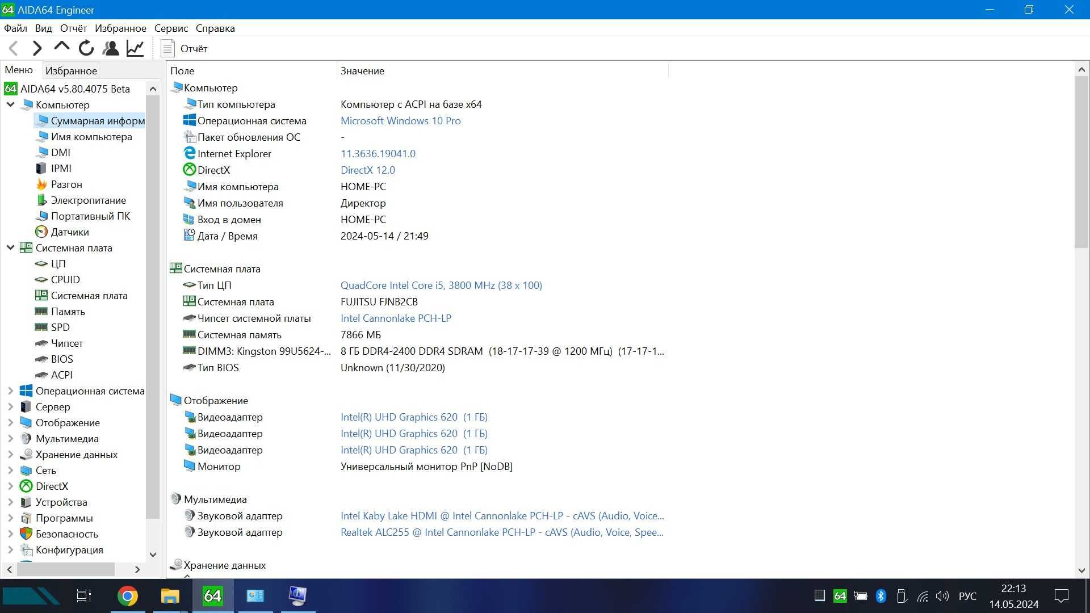Click the battery icon for Электропитание

41,200
